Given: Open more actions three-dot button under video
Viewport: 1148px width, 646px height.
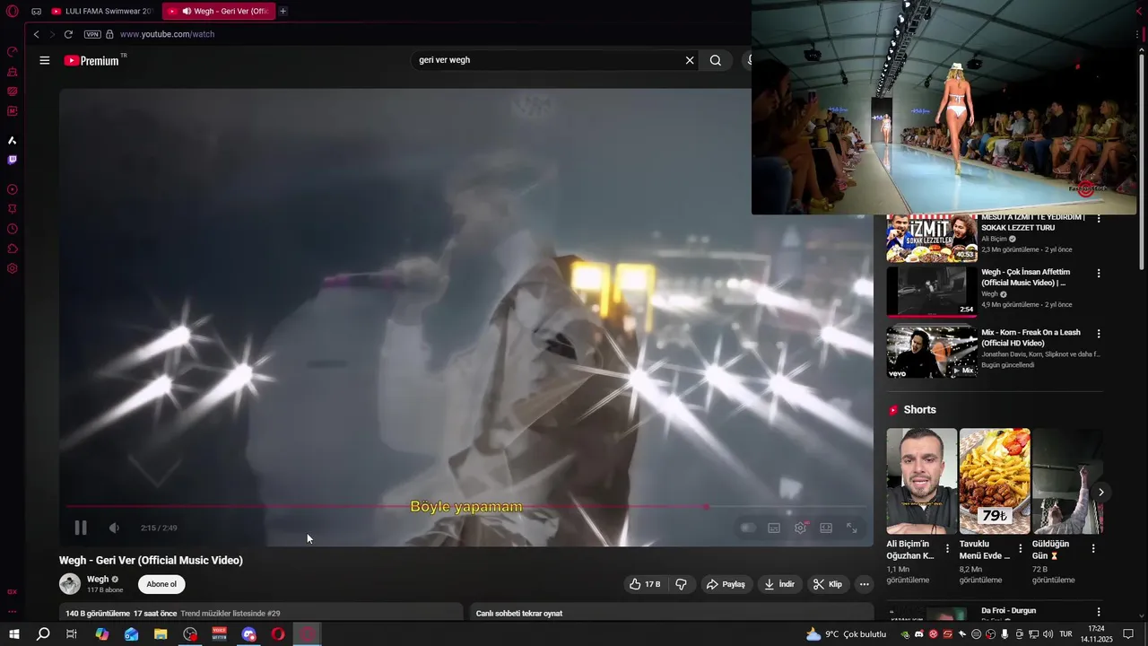Looking at the screenshot, I should click(x=864, y=584).
